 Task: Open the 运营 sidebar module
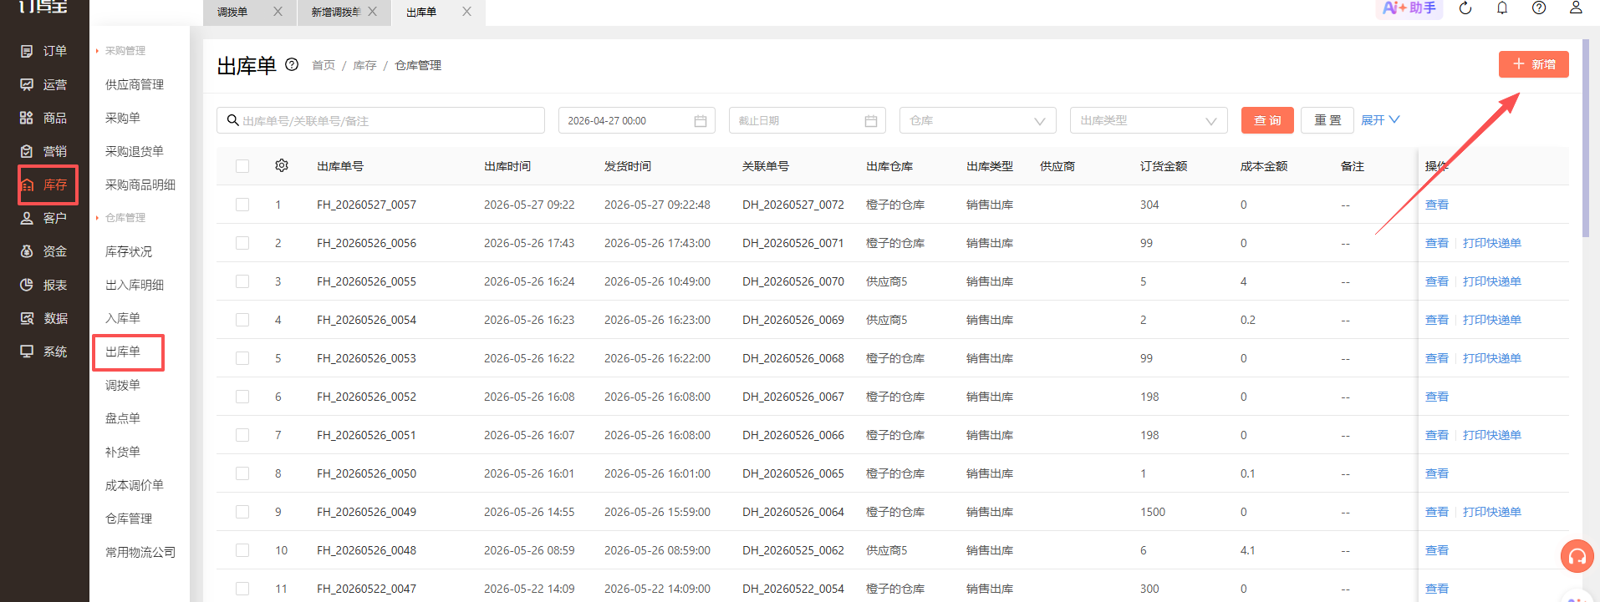coord(43,84)
